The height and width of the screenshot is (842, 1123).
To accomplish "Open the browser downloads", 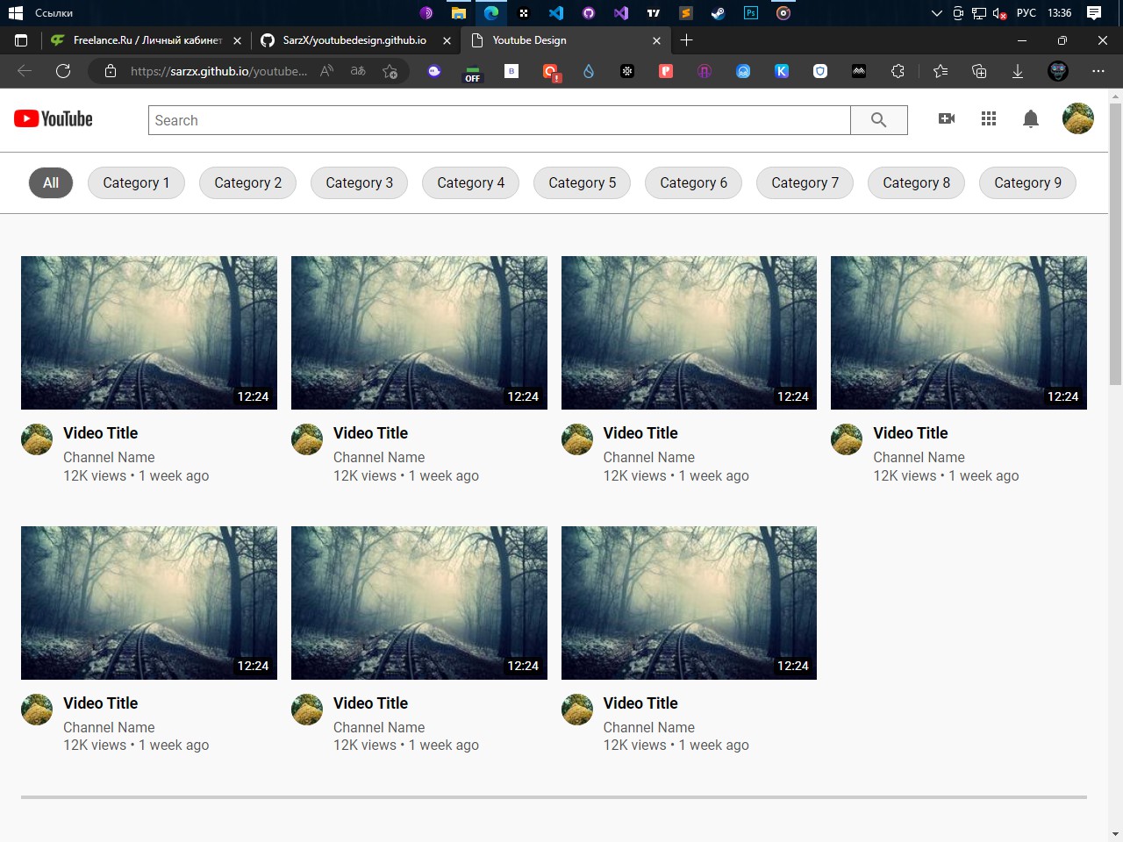I will coord(1018,71).
